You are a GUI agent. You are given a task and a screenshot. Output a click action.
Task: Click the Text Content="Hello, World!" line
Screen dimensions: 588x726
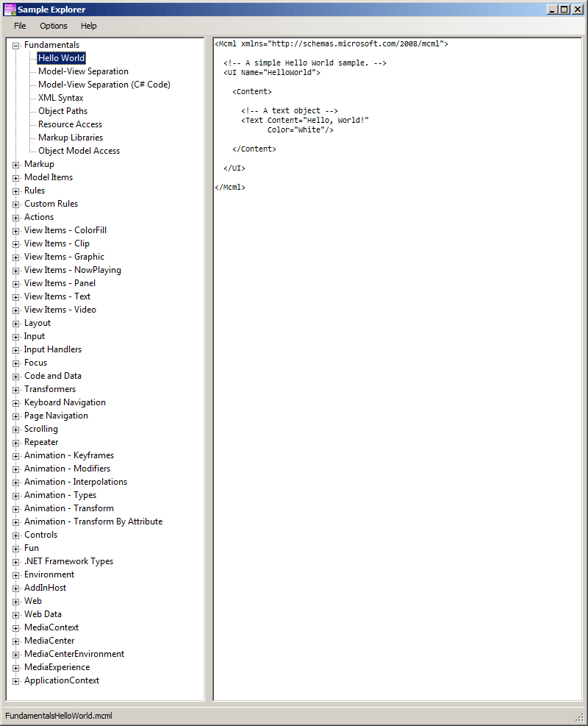(x=305, y=121)
